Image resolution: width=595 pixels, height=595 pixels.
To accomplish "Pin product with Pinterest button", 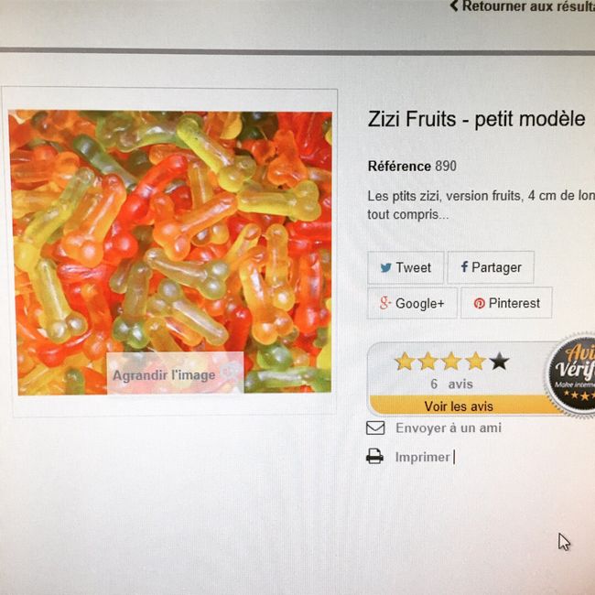I will 506,303.
